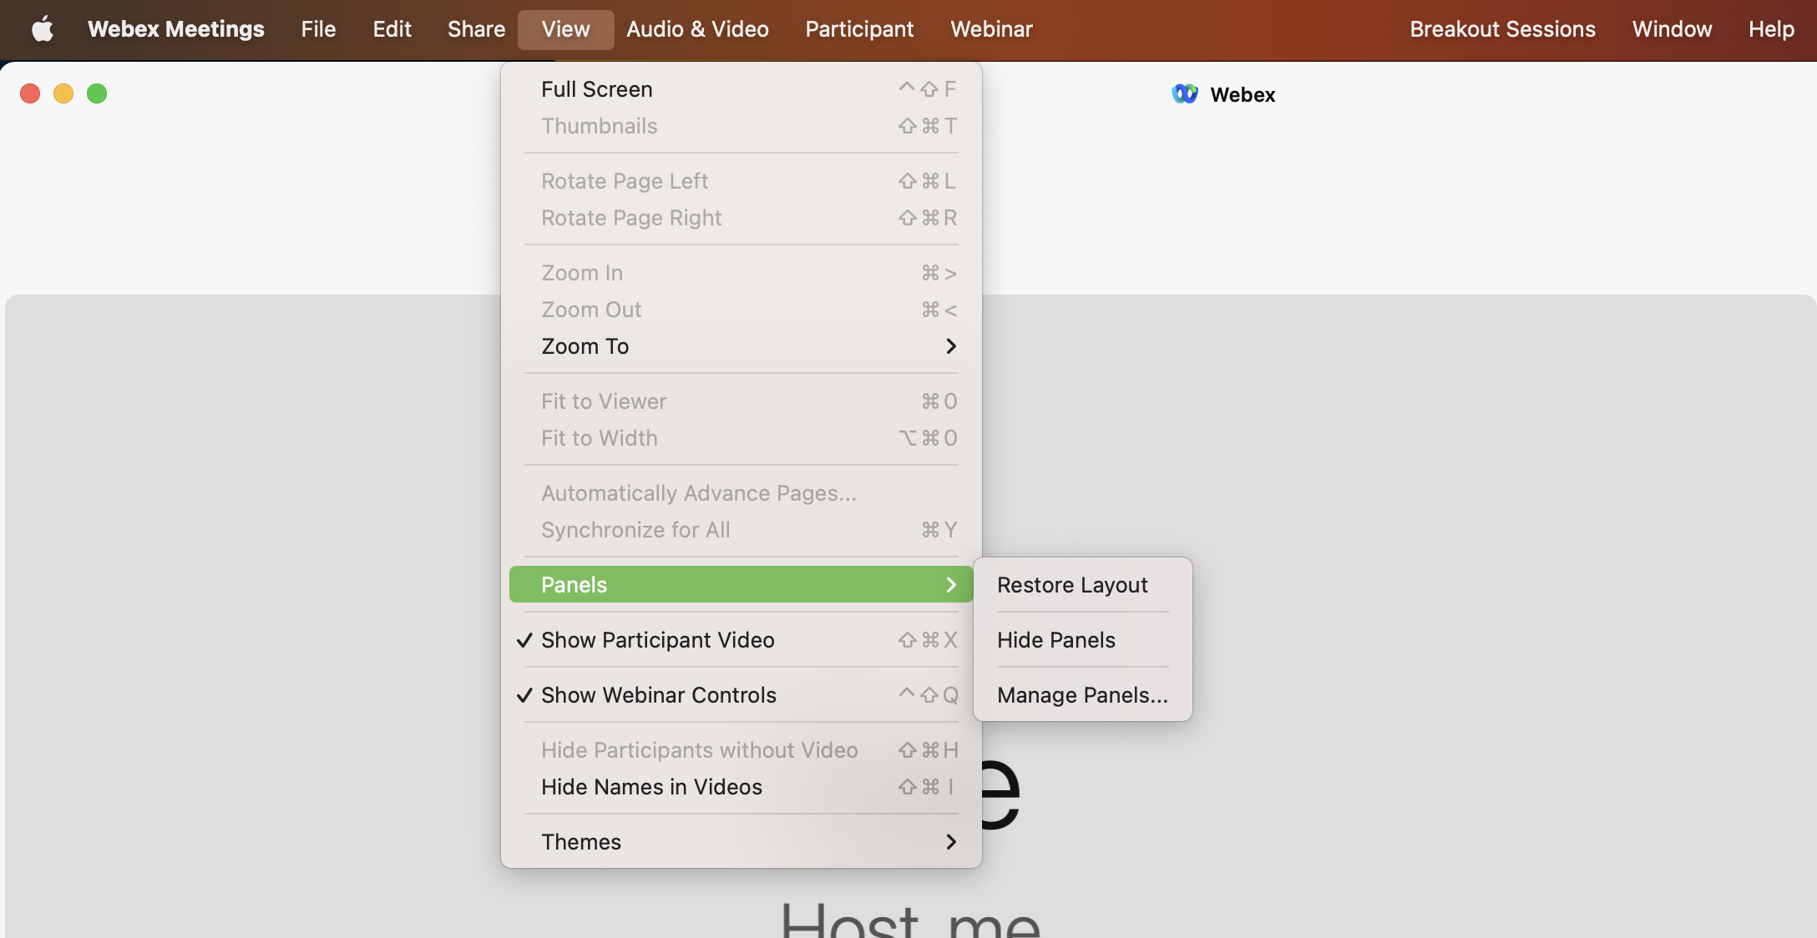Click the red close window button

pyautogui.click(x=30, y=93)
